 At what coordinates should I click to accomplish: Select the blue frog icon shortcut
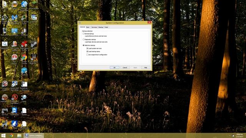point(15,125)
